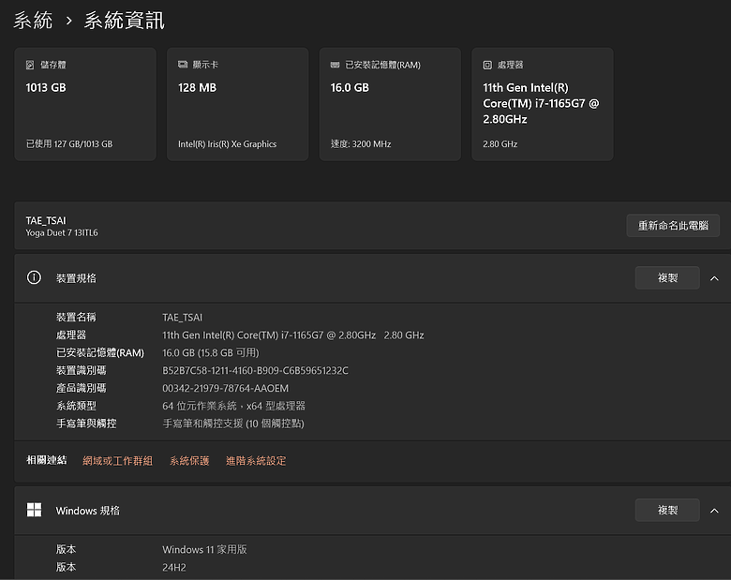Click the 系統資訊 breadcrumb title
This screenshot has width=731, height=580.
(124, 21)
